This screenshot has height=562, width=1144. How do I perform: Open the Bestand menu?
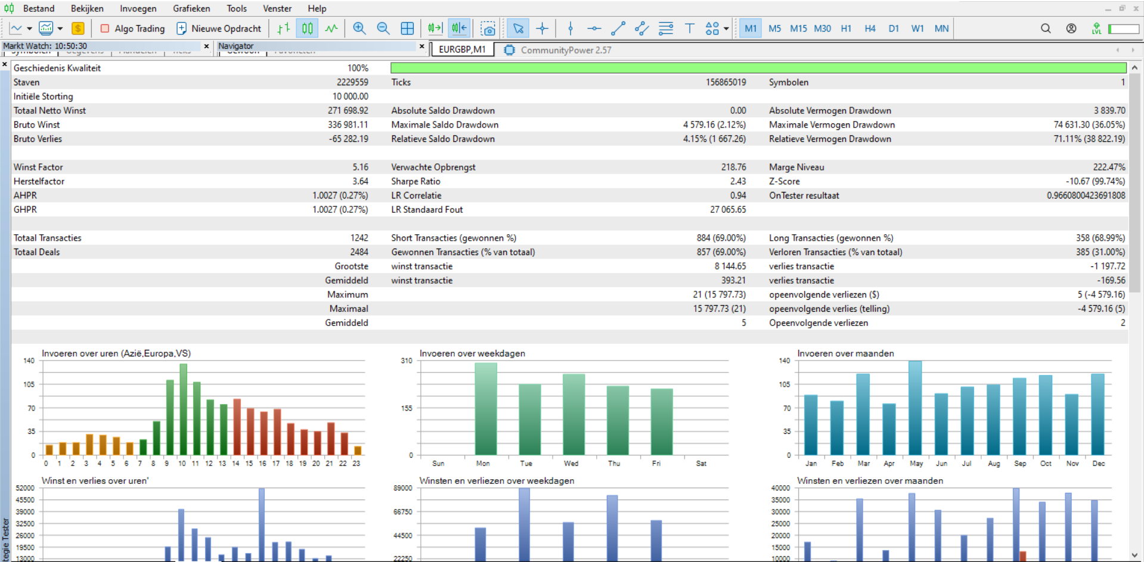pyautogui.click(x=39, y=8)
